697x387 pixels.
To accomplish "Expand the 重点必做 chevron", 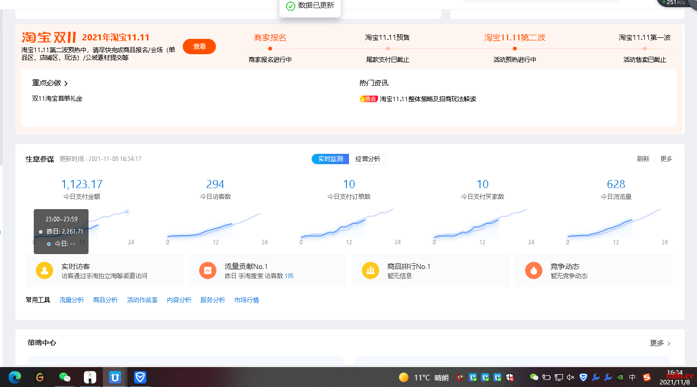I will click(66, 83).
